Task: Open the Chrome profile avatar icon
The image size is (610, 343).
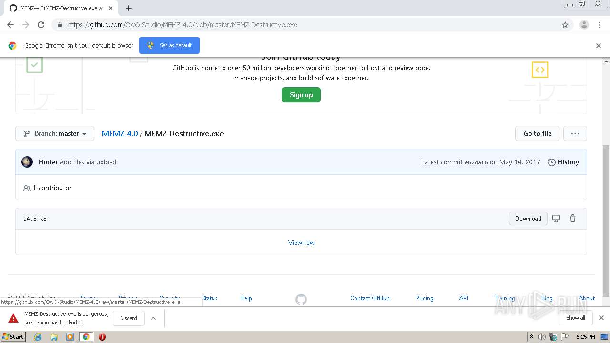Action: 584,25
